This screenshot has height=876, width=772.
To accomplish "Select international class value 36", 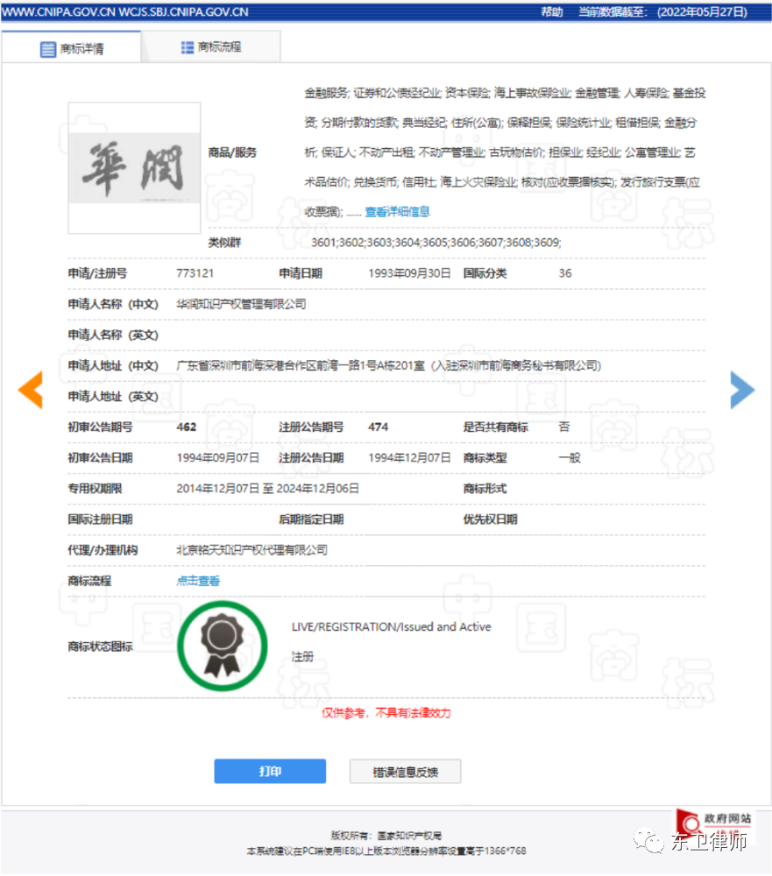I will click(565, 273).
